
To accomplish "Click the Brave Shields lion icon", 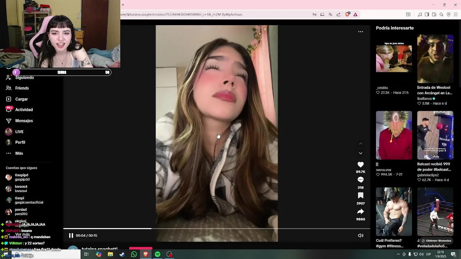I will [347, 14].
